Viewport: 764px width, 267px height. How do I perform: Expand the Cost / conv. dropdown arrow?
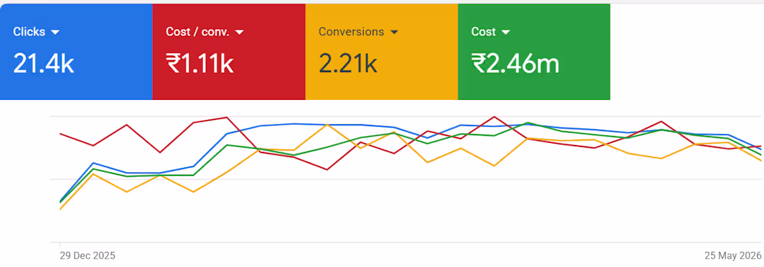(x=239, y=32)
